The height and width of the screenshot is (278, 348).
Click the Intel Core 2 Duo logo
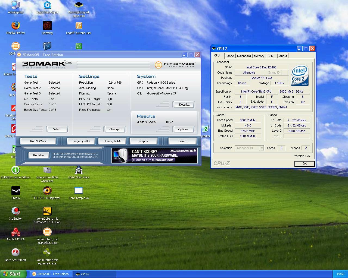pyautogui.click(x=300, y=75)
